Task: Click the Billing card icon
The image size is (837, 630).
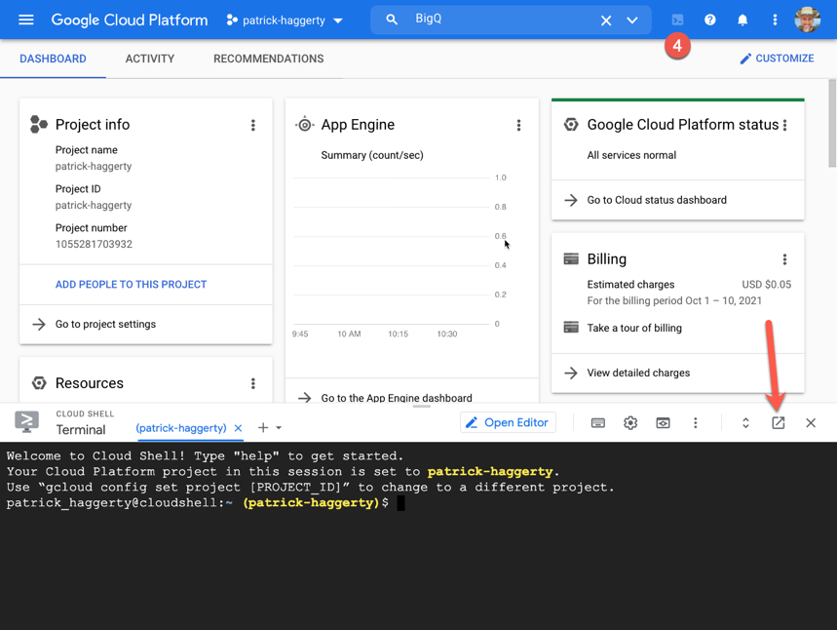Action: (571, 259)
